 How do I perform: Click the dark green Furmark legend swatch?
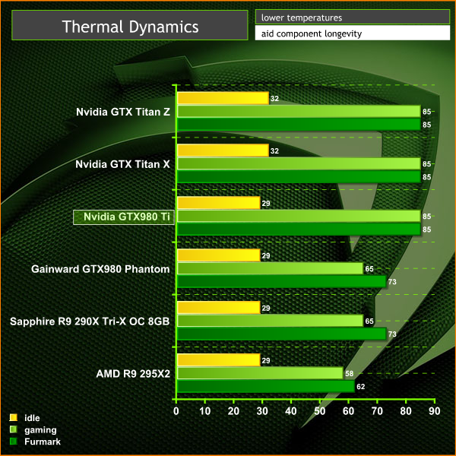pos(14,442)
